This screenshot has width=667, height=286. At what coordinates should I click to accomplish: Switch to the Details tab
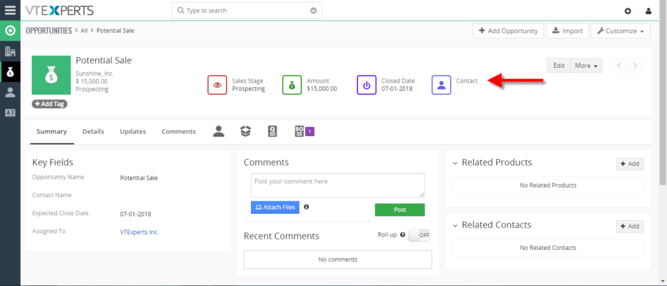point(93,132)
